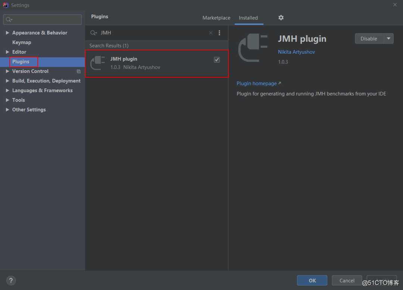This screenshot has height=290, width=403.
Task: Select Keymap in the settings tree
Action: (22, 43)
